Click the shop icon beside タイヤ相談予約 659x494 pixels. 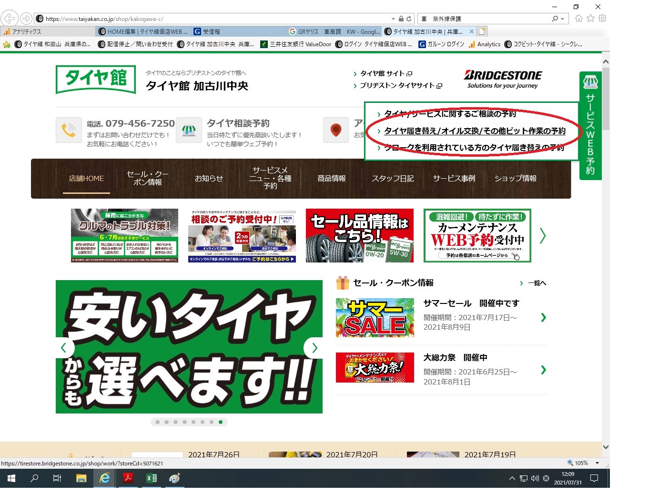click(x=189, y=130)
